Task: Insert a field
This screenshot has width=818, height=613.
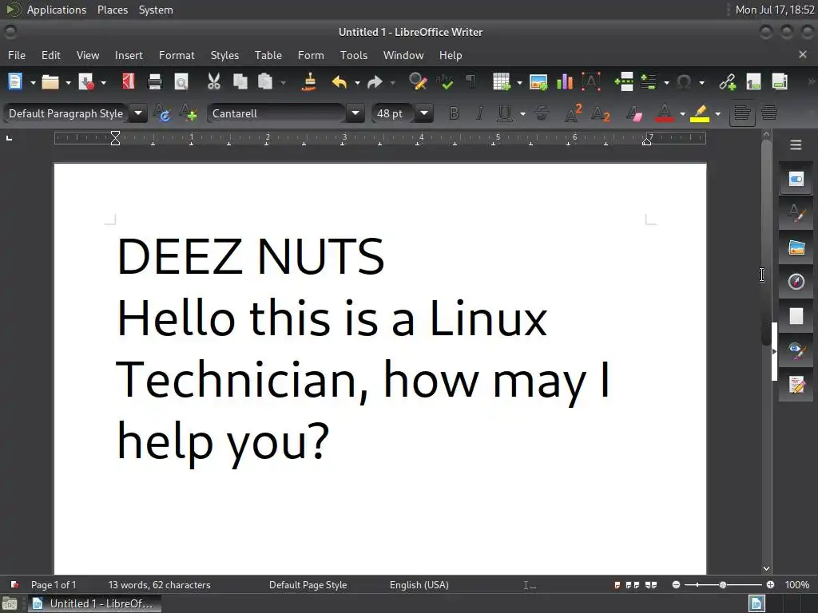Action: [649, 82]
